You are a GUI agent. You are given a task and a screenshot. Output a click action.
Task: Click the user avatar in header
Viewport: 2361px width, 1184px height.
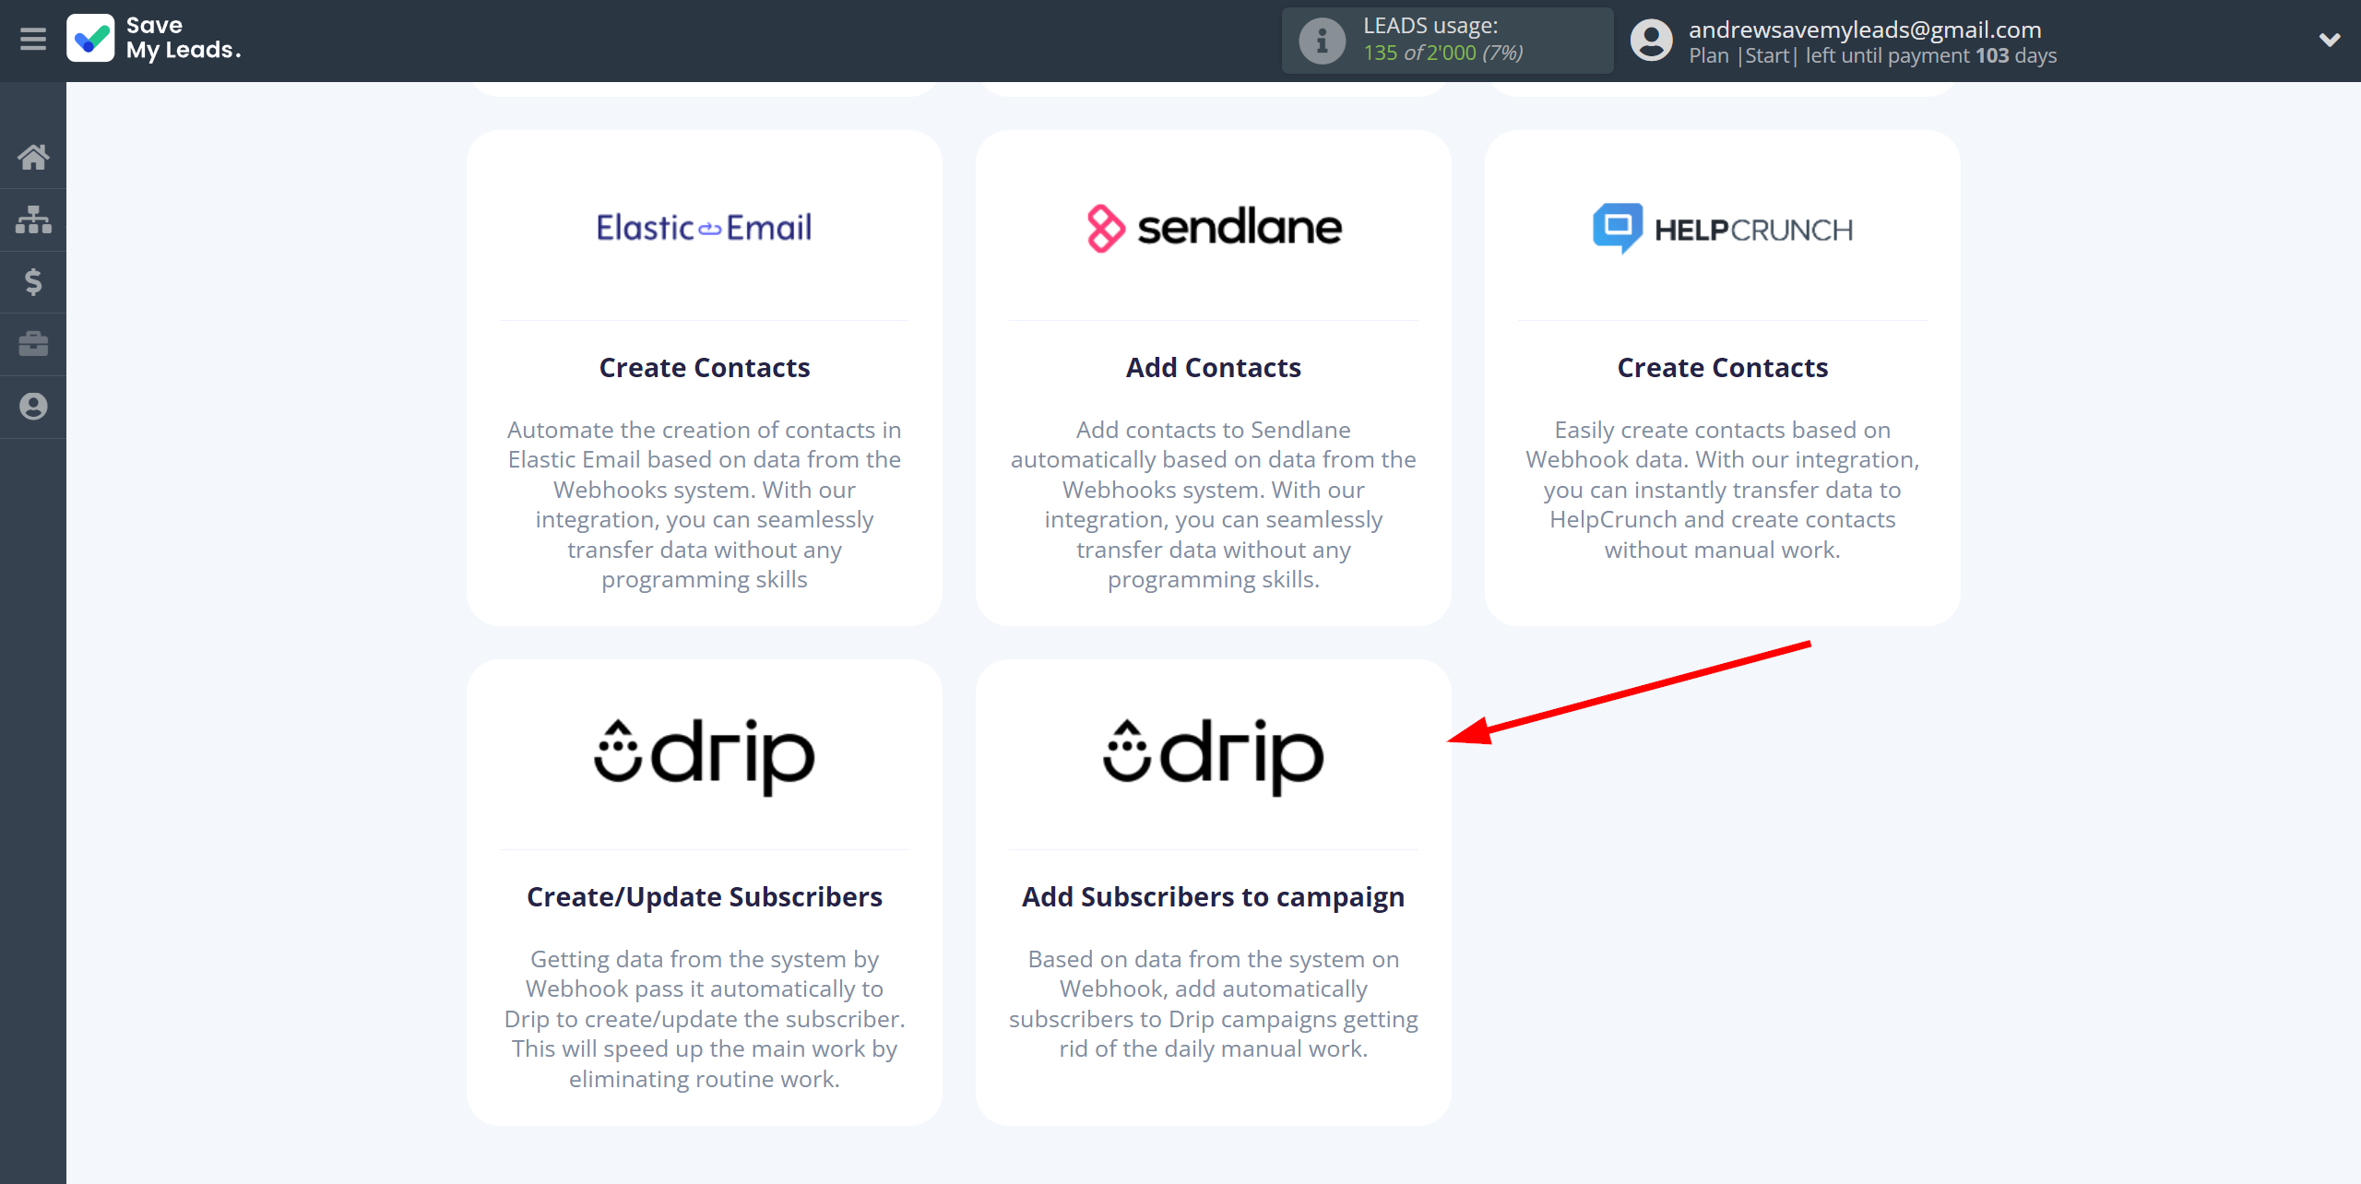pos(1651,41)
